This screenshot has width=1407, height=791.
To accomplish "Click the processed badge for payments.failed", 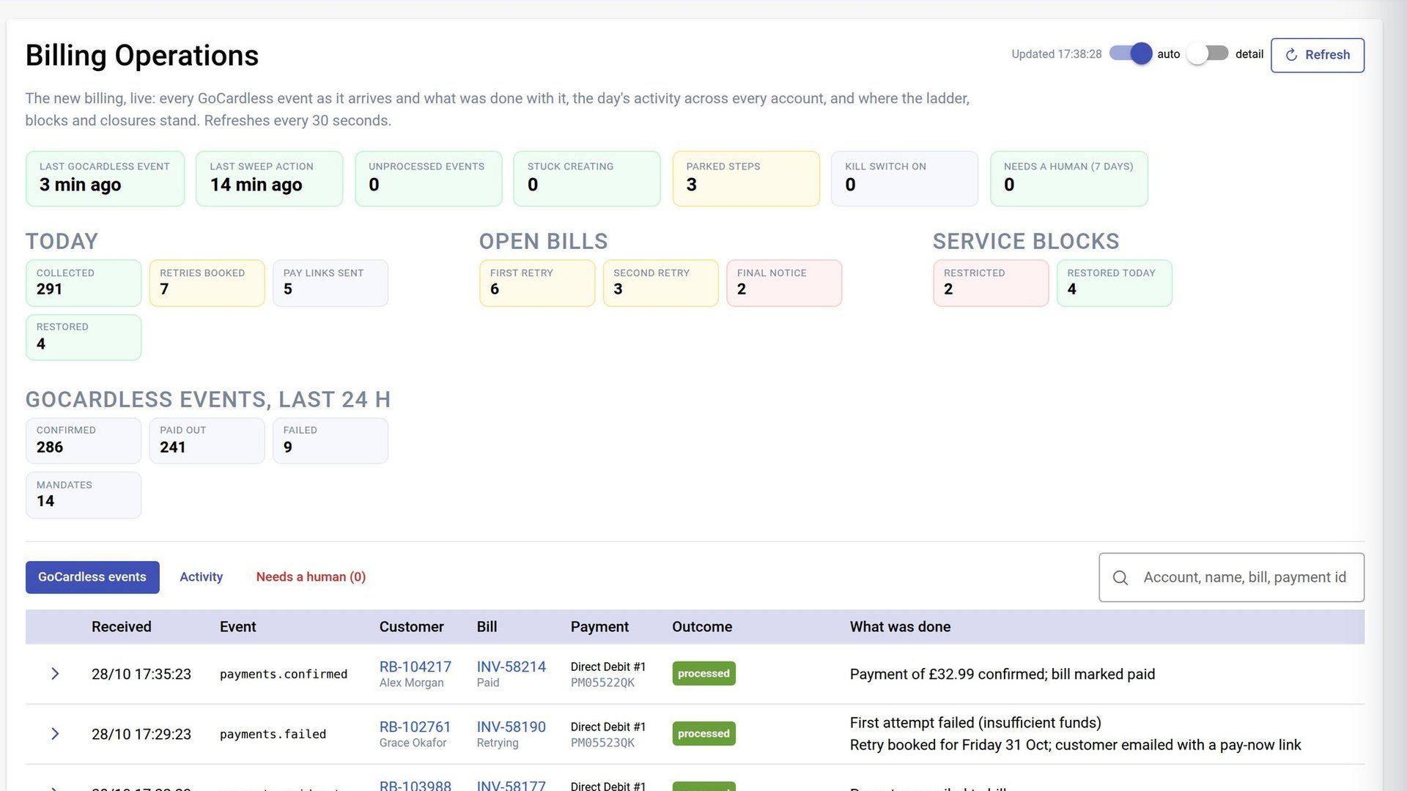I will click(x=703, y=734).
